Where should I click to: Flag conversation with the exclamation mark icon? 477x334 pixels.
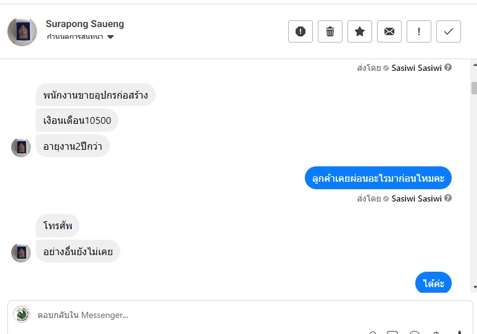[419, 31]
